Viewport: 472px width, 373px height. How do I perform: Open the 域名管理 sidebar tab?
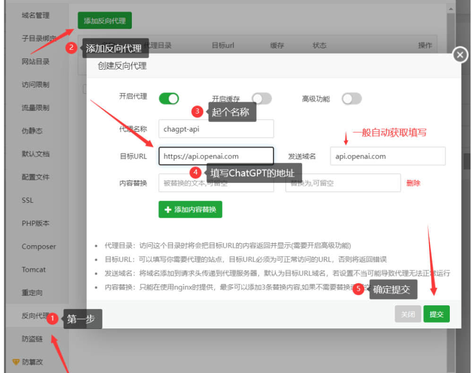pos(35,16)
